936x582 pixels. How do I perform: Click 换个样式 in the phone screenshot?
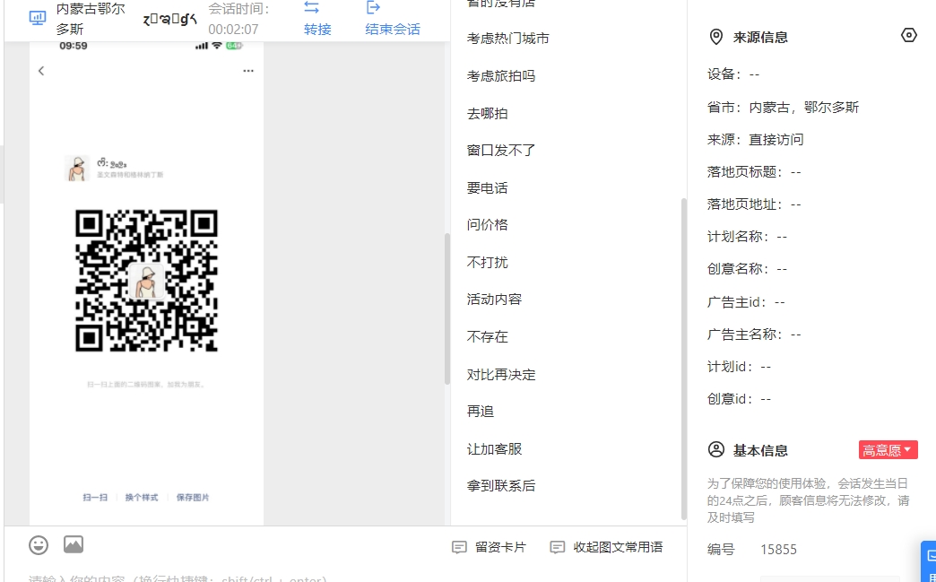[142, 497]
